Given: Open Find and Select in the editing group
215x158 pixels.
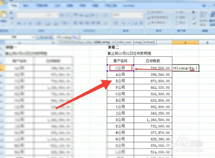Looking at the screenshot, I should tap(212, 18).
